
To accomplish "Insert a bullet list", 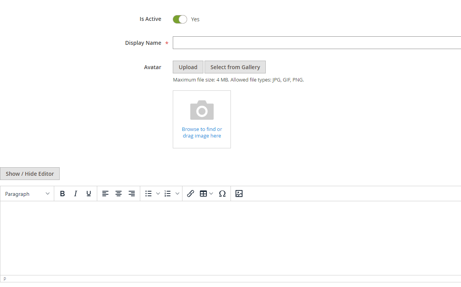I will tap(148, 194).
